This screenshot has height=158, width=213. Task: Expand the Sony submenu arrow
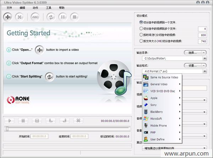180,105
